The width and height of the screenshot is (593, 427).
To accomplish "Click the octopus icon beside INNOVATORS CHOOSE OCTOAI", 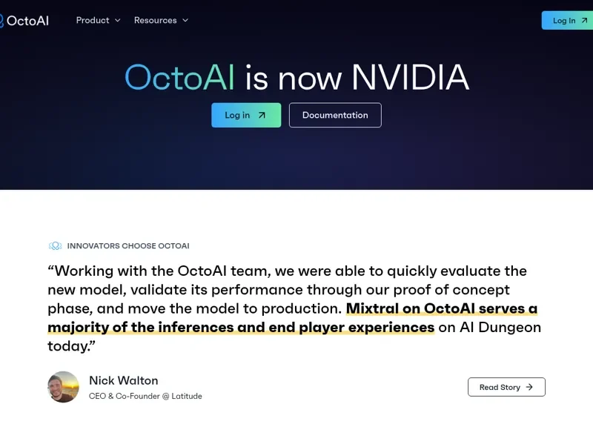I will click(53, 245).
